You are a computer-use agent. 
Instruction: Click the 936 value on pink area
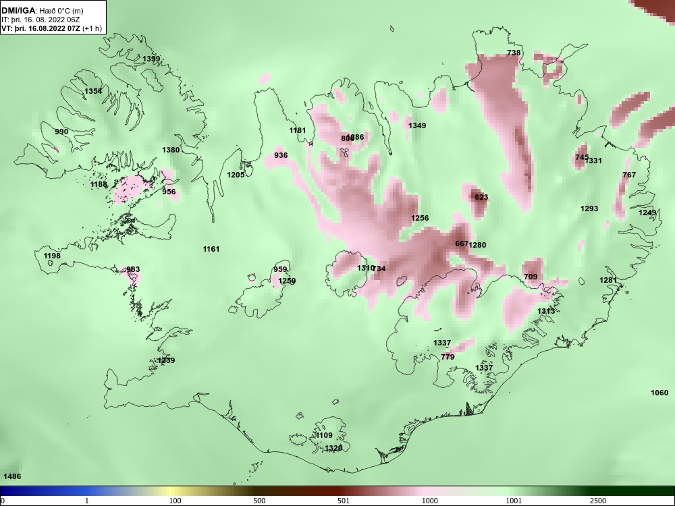[281, 155]
